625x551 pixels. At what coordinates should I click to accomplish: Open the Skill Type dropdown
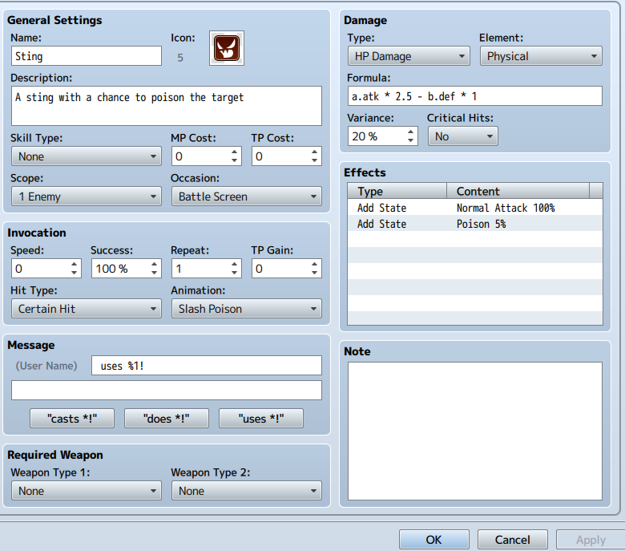coord(86,156)
